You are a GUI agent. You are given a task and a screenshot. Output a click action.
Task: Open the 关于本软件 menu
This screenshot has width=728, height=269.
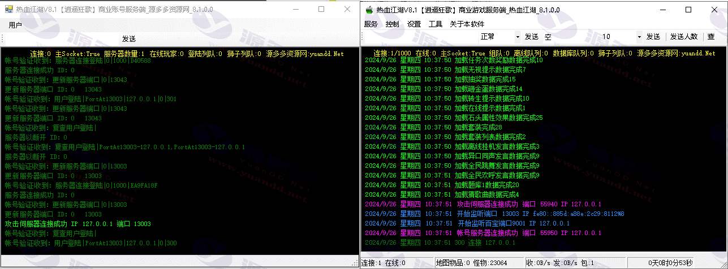(467, 24)
